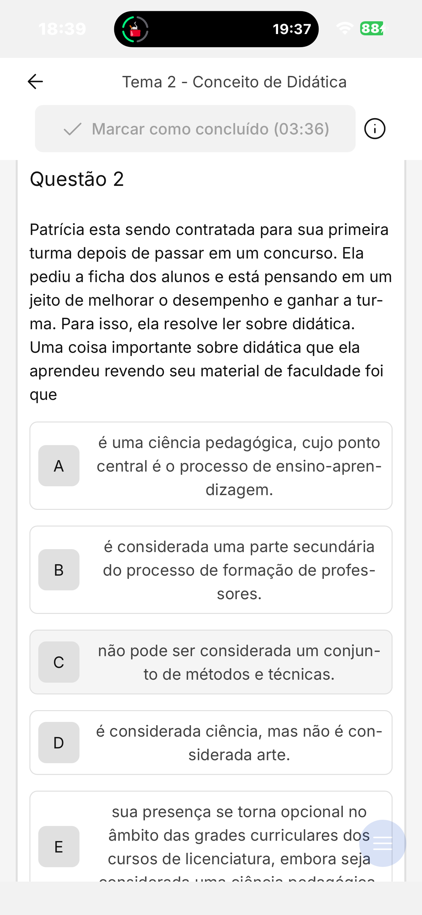
Task: Tap the Wi-Fi status icon
Action: [344, 28]
